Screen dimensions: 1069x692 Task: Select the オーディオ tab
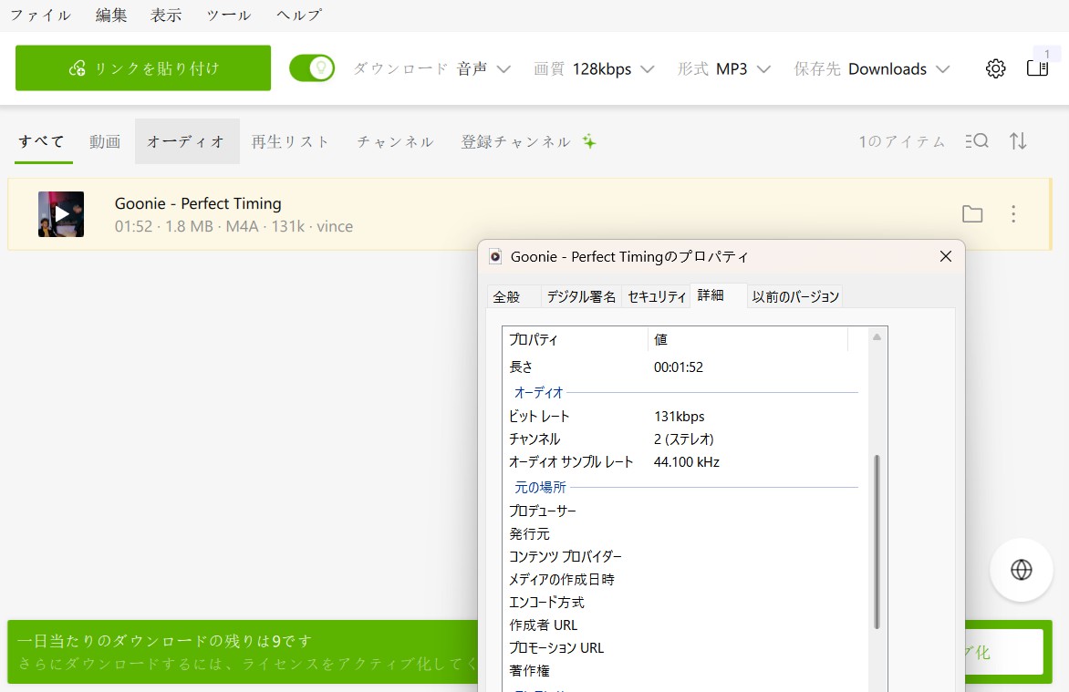point(187,141)
